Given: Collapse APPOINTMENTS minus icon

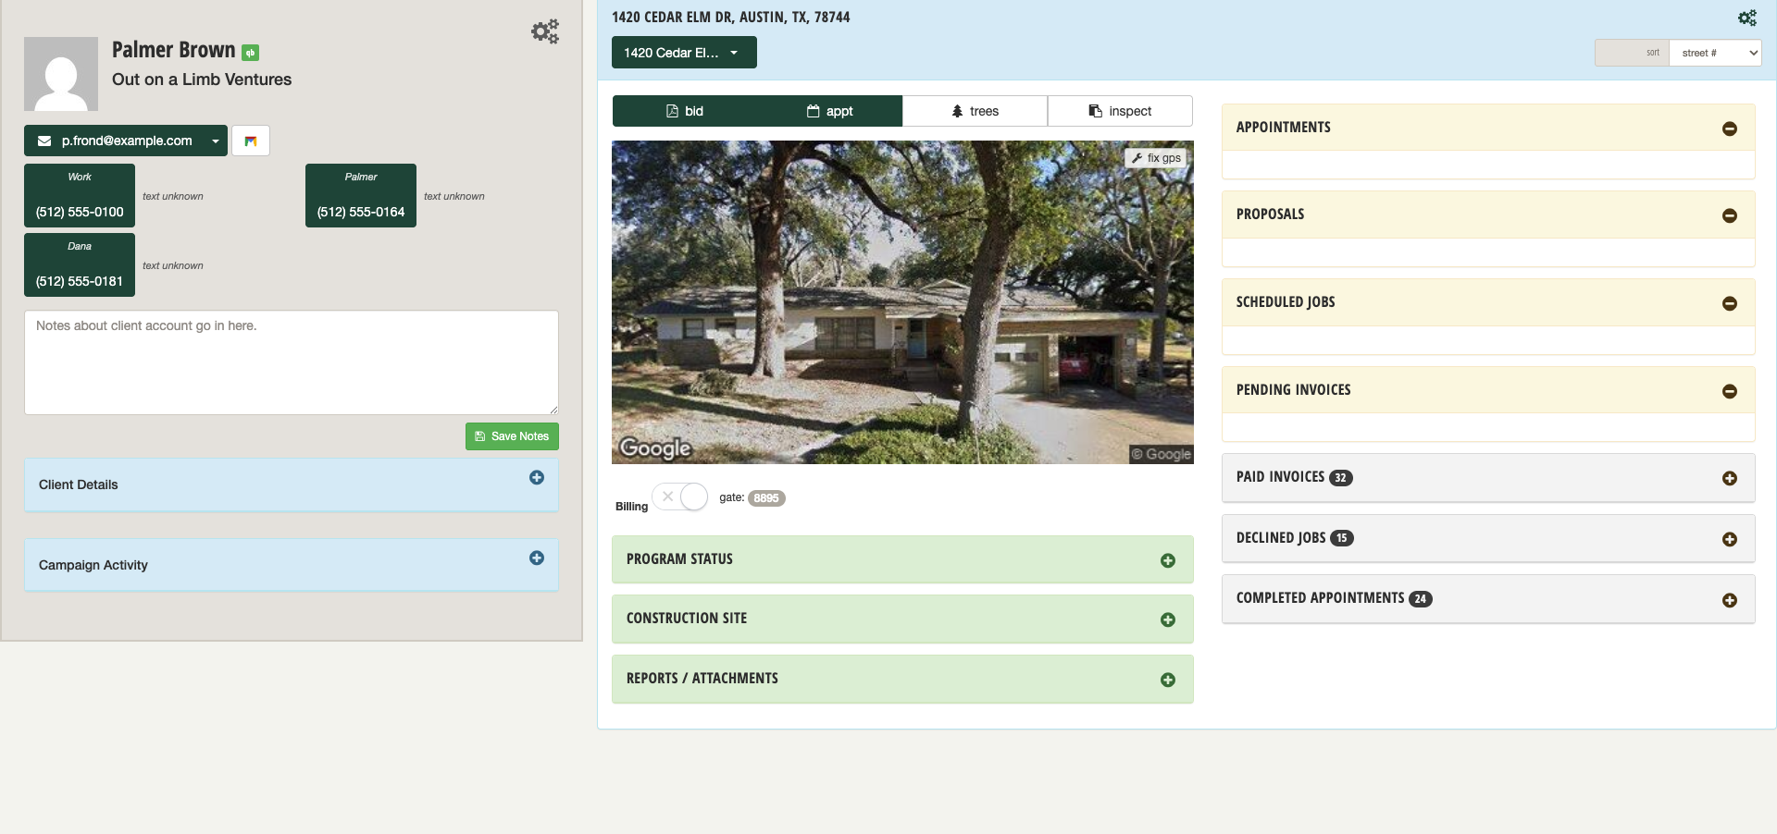Looking at the screenshot, I should point(1730,129).
